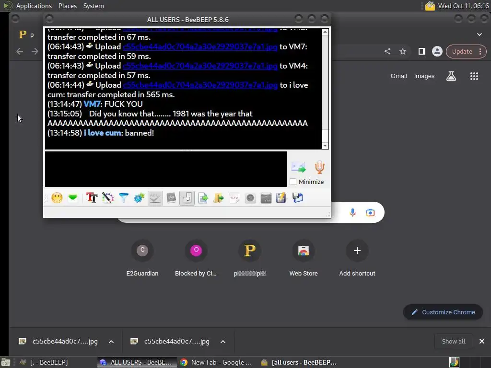Click show desktop icon in bottom panel
The height and width of the screenshot is (368, 491).
point(6,362)
